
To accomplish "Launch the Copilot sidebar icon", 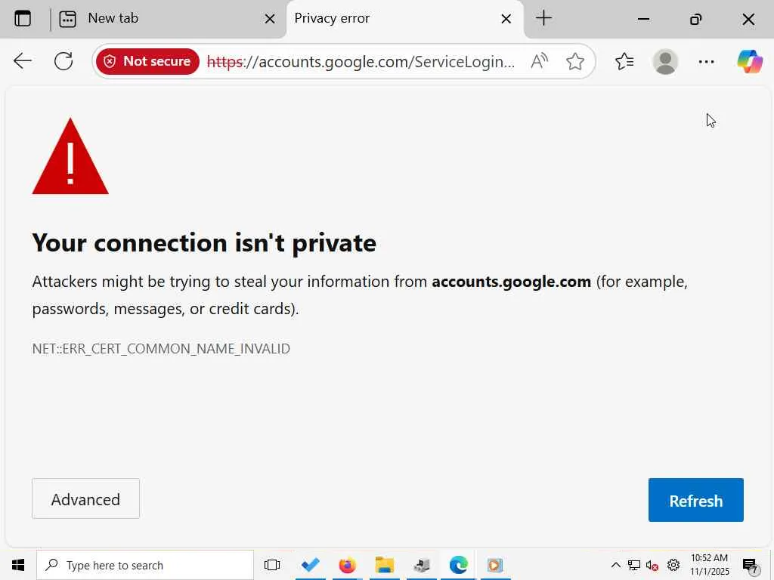I will click(750, 61).
